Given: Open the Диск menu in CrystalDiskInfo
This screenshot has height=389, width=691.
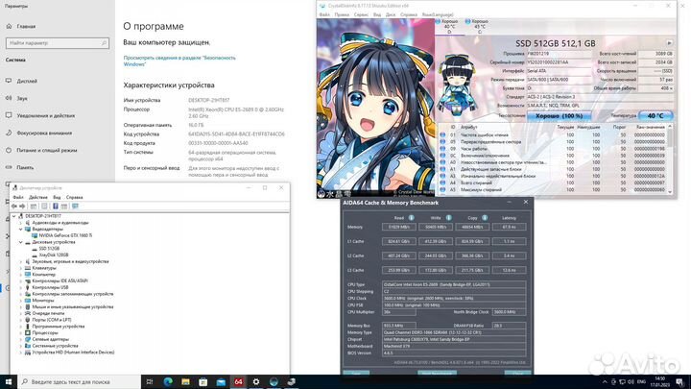Looking at the screenshot, I should click(391, 14).
